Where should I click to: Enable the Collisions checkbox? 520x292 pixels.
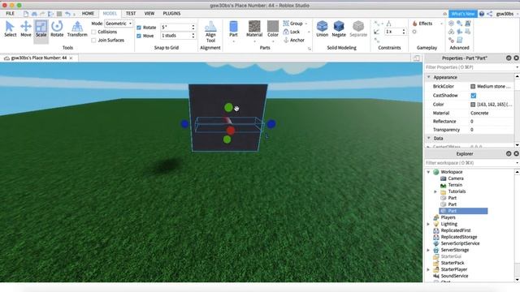tap(94, 32)
